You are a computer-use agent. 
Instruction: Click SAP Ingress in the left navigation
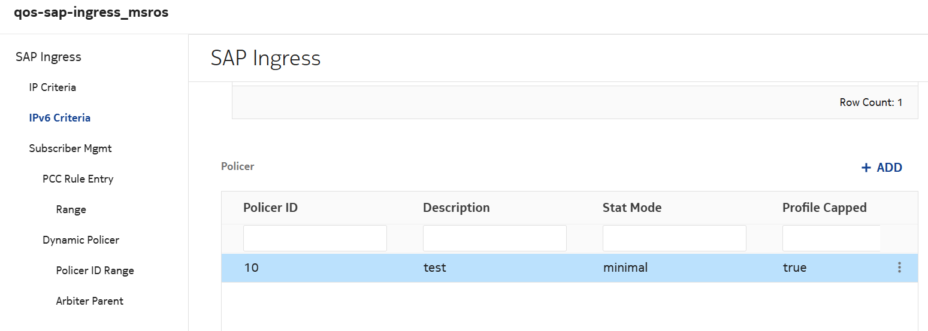click(x=49, y=57)
